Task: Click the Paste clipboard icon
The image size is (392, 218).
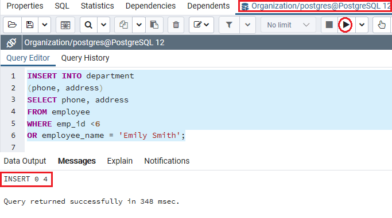Action: click(x=154, y=25)
